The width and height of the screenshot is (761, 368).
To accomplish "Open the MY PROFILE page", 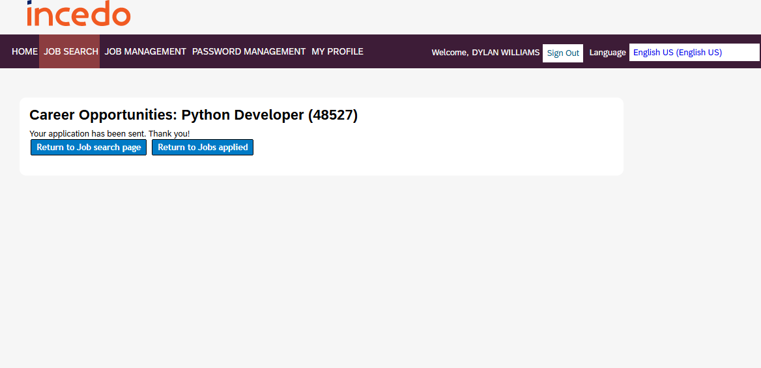I will click(x=337, y=51).
